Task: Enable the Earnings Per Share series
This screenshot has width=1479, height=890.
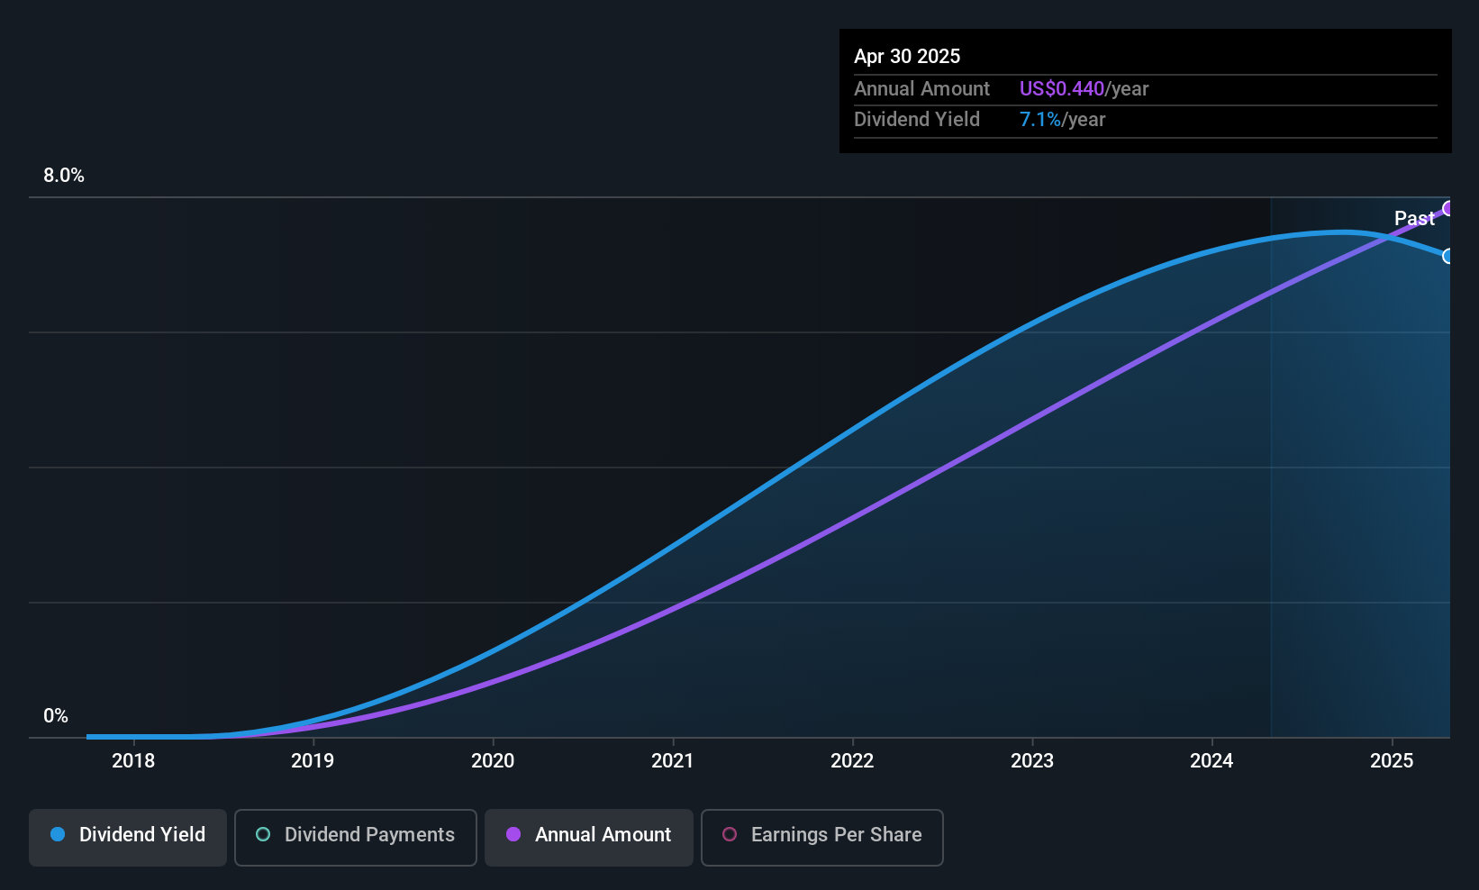Action: pos(821,837)
